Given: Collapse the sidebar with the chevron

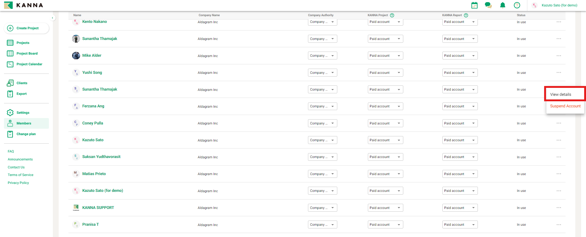Looking at the screenshot, I should click(53, 18).
